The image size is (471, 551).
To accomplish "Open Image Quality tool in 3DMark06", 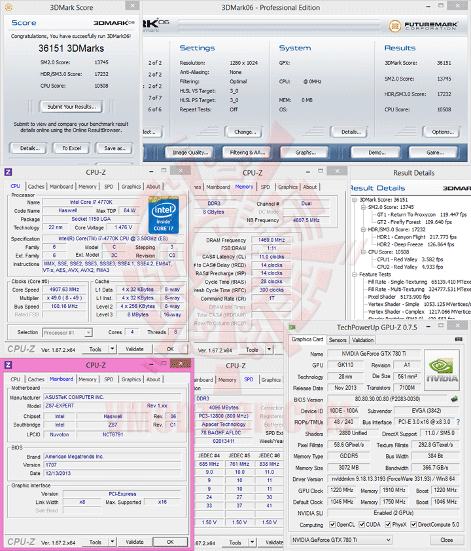I will (190, 153).
